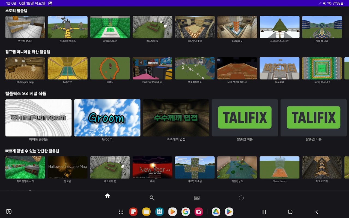Open the Green Green map thumbnail
349x218 pixels.
(x=110, y=27)
